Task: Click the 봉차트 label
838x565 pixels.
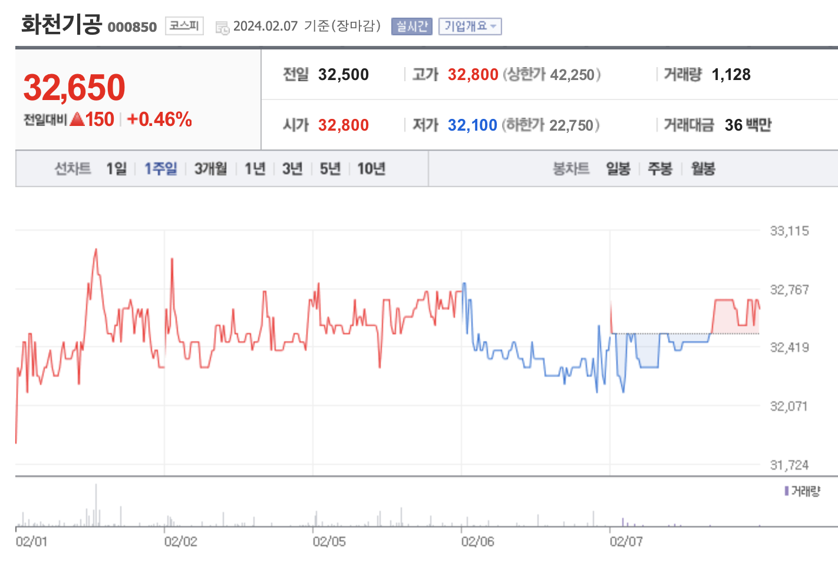Action: click(570, 169)
